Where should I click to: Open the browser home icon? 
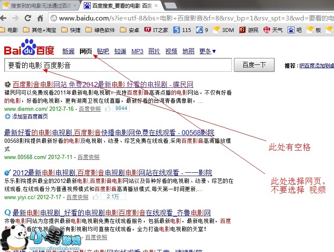[x=40, y=18]
